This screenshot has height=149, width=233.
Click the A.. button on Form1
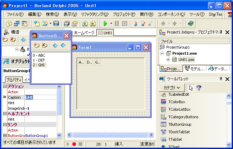(81, 62)
